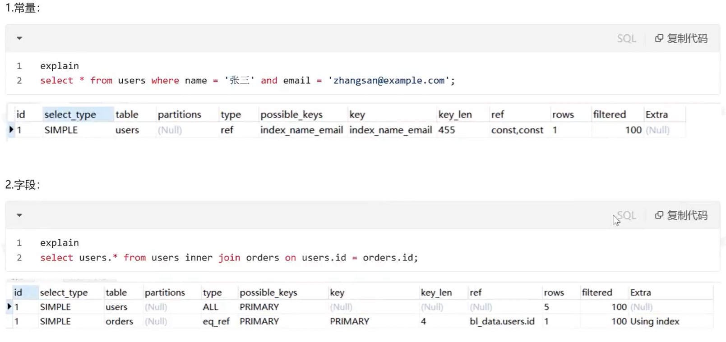Image resolution: width=726 pixels, height=342 pixels.
Task: Select the row indicator arrow in second result table
Action: pos(9,307)
